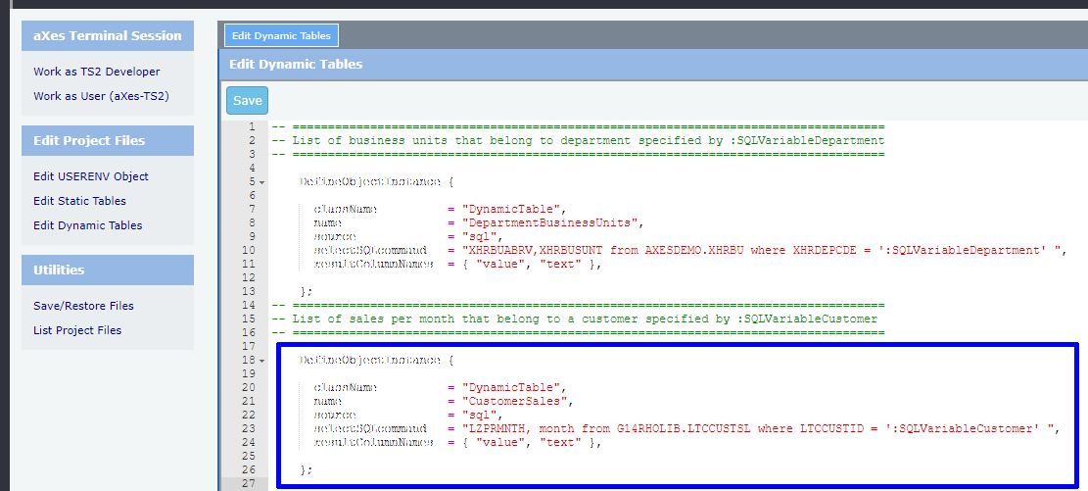Open Work as TS2 Developer link
The width and height of the screenshot is (1088, 491).
coord(96,72)
